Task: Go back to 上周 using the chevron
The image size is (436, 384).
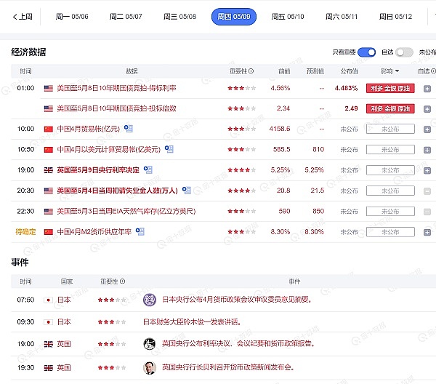Action: point(23,16)
